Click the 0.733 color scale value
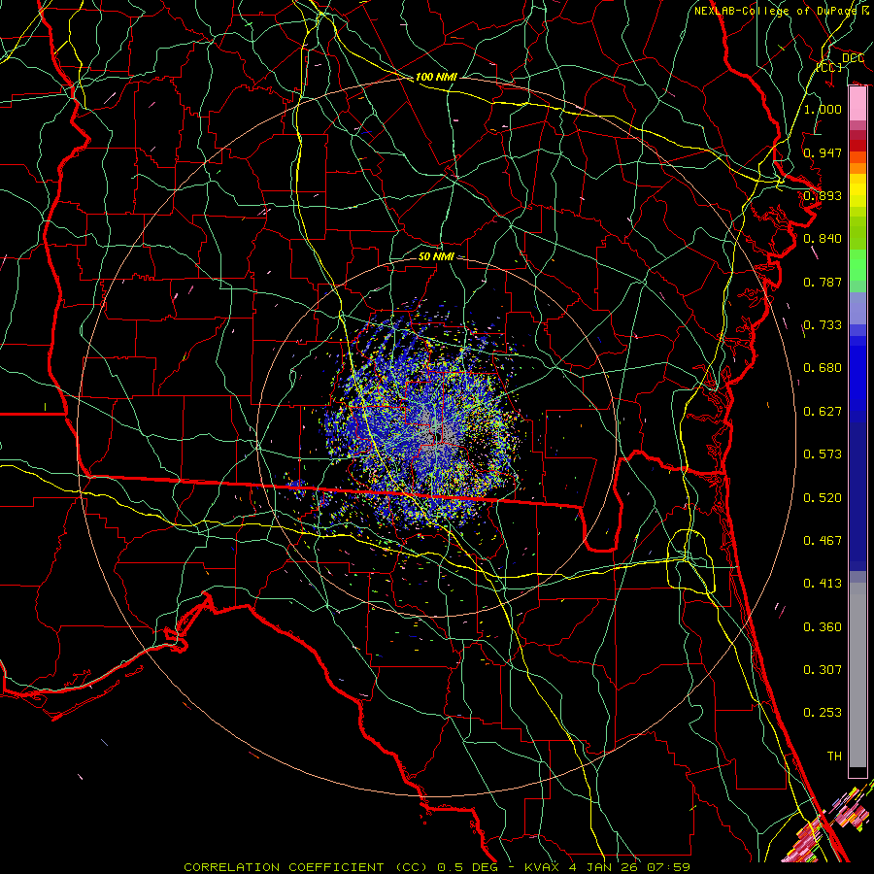 (823, 325)
